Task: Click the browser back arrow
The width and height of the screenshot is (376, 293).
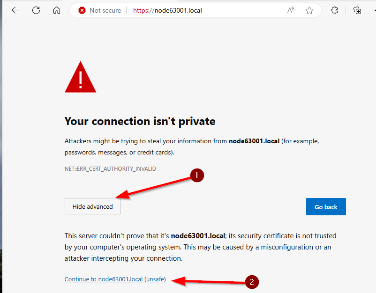Action: (15, 10)
